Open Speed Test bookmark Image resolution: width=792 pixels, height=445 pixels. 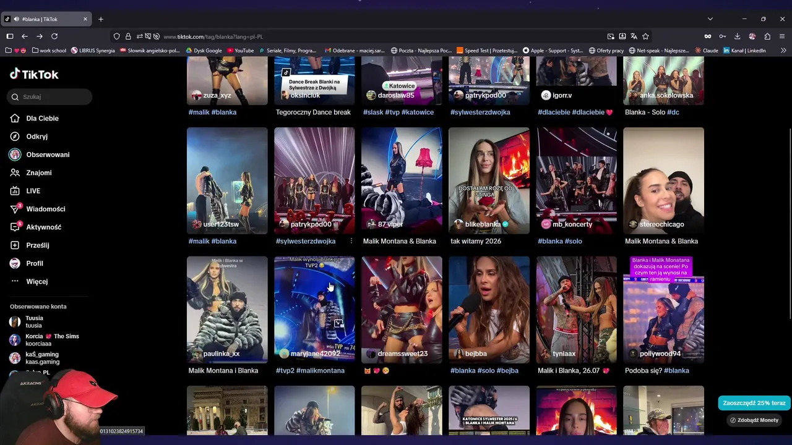[487, 51]
